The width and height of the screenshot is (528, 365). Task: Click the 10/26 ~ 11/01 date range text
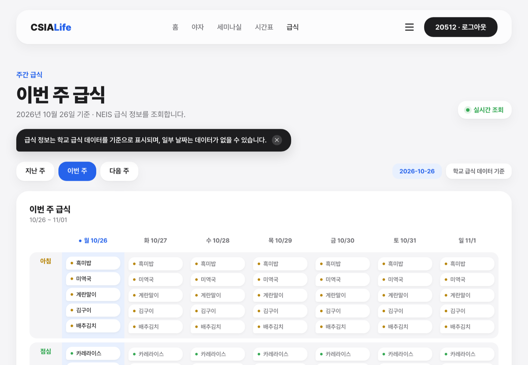[x=48, y=220]
